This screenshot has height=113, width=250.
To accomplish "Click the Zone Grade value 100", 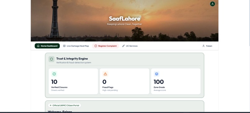I will pos(158,82).
